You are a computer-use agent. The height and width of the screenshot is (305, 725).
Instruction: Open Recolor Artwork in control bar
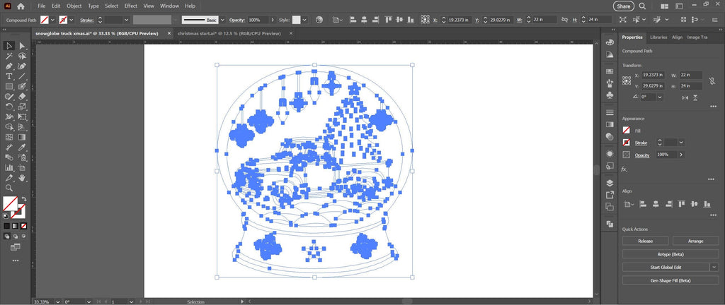coord(319,20)
